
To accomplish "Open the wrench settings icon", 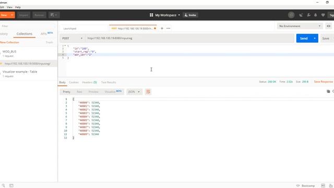I will tap(308, 15).
